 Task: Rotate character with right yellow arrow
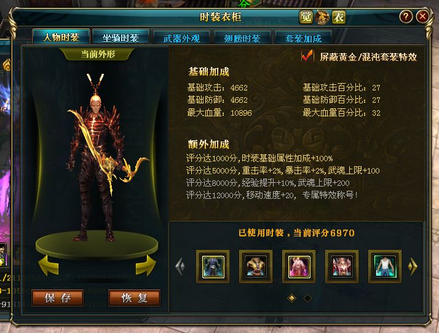[x=146, y=265]
